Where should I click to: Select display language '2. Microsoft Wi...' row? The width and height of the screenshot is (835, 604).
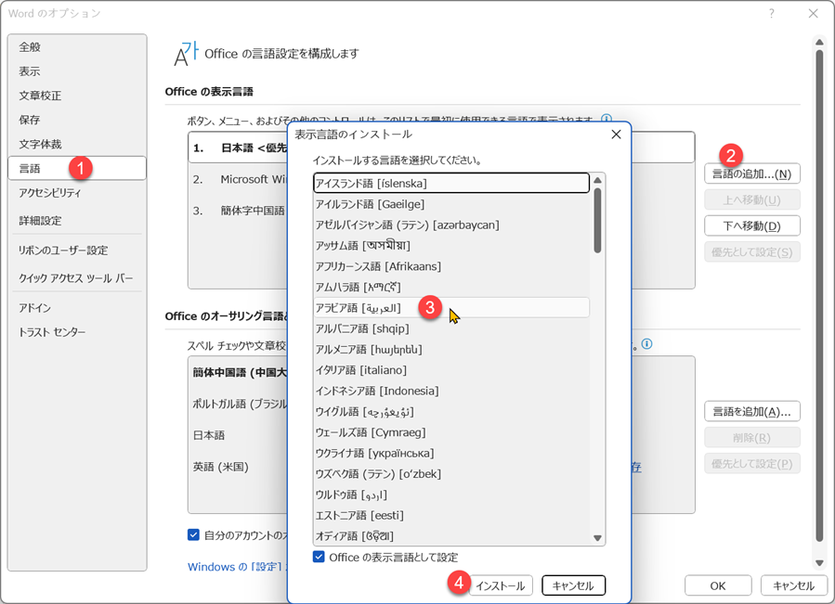238,179
